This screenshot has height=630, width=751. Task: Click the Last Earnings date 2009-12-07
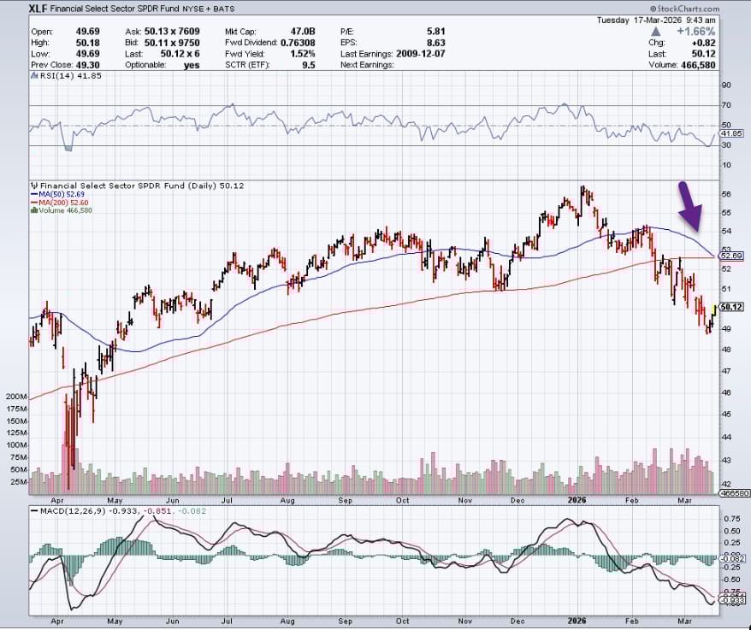pyautogui.click(x=421, y=54)
